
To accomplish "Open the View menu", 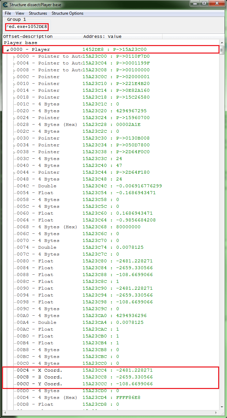I will tap(20, 13).
